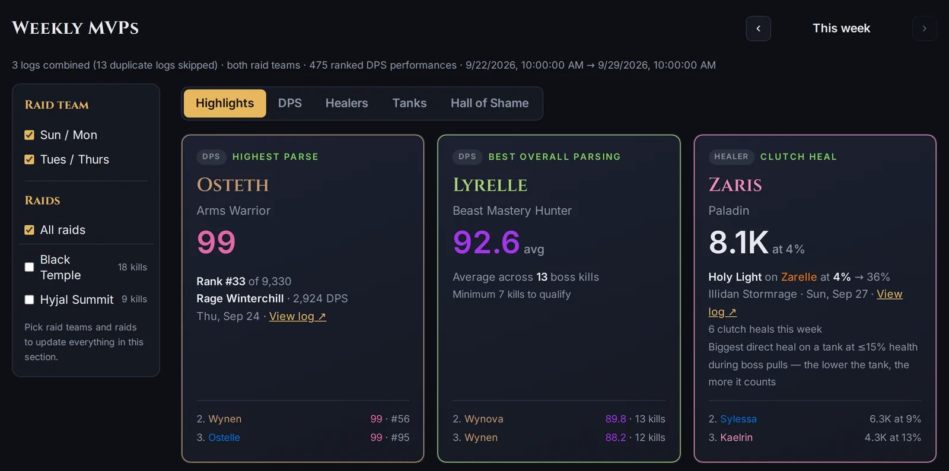
Task: Click Zaris name in Clutch Heal card
Action: click(735, 185)
